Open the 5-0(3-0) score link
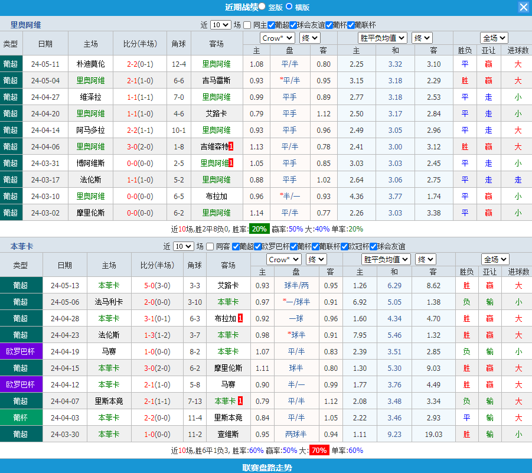 [x=157, y=285]
